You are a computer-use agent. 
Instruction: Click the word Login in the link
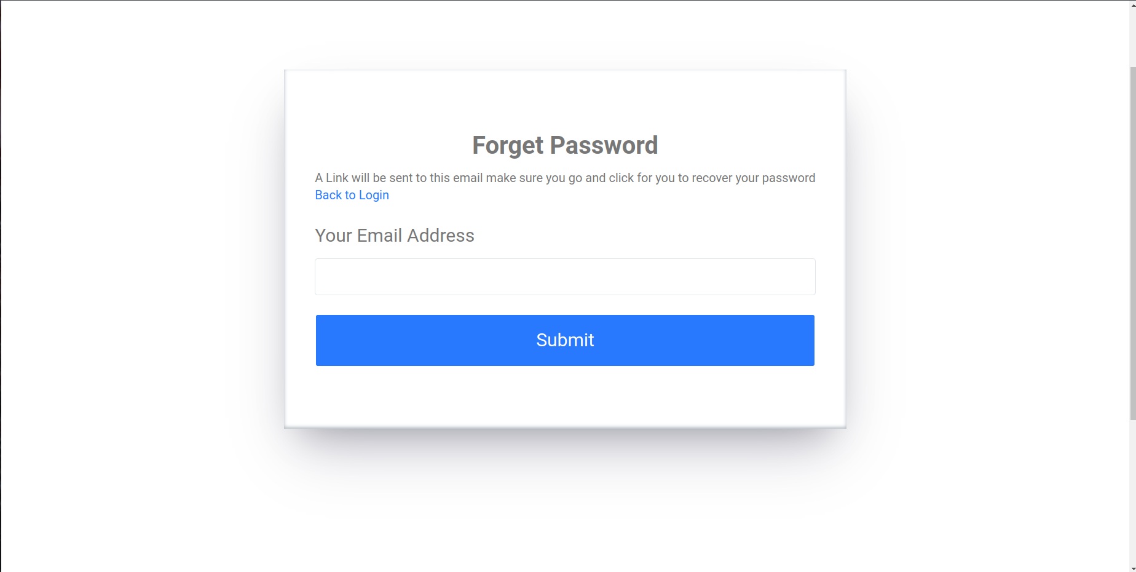click(374, 195)
